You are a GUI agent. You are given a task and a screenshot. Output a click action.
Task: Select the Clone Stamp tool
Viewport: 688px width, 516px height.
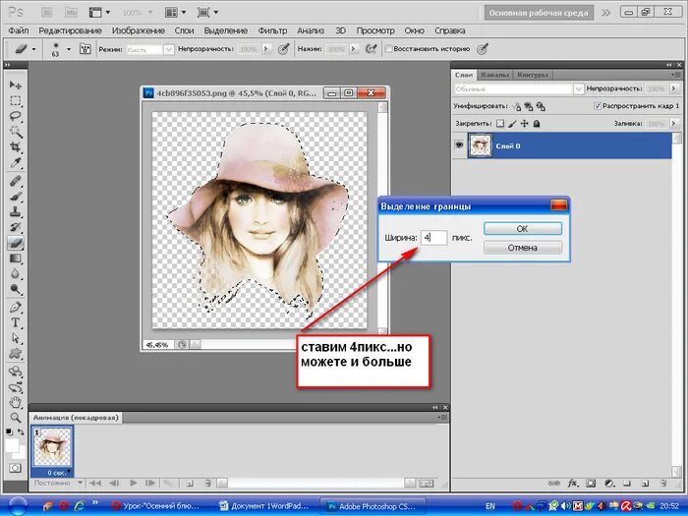(16, 212)
